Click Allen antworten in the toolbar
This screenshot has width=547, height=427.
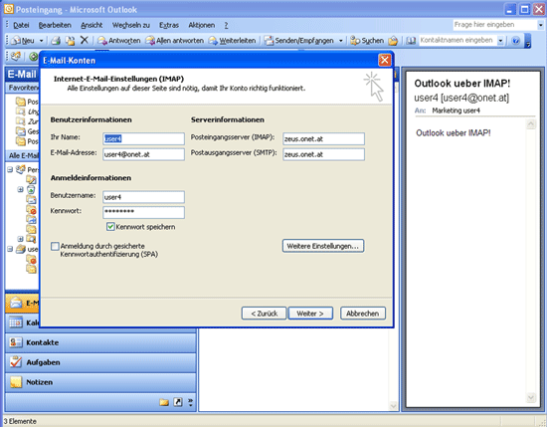tap(174, 41)
